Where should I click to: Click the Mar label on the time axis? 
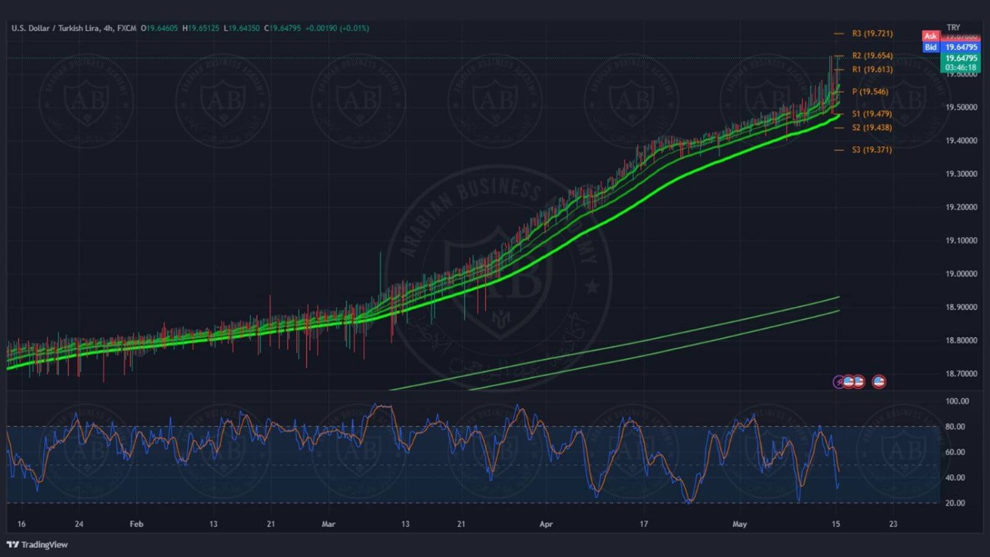coord(329,524)
